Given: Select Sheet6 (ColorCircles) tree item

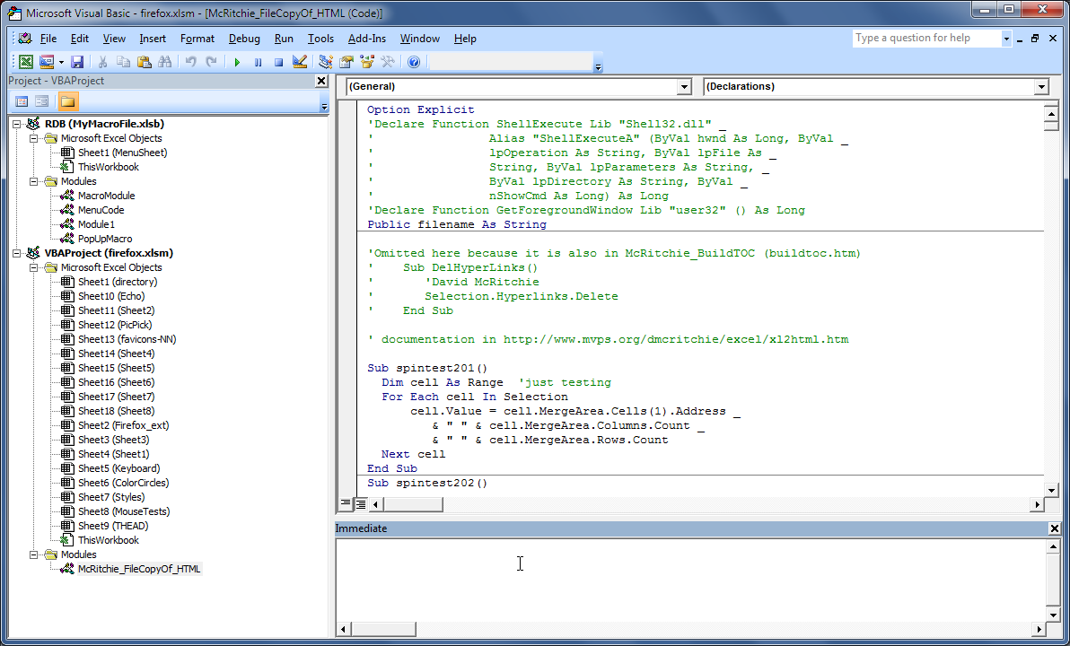Looking at the screenshot, I should (x=123, y=483).
